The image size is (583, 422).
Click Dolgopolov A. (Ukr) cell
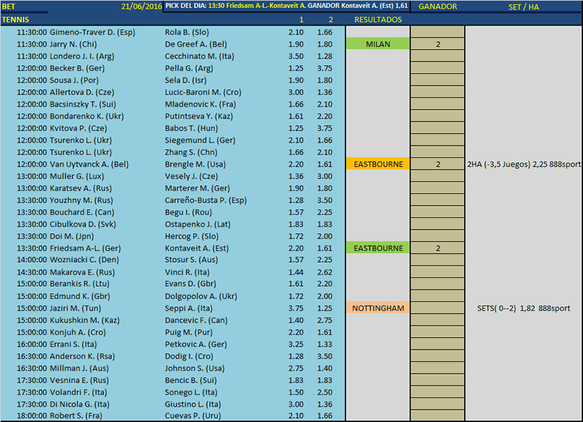tap(201, 297)
